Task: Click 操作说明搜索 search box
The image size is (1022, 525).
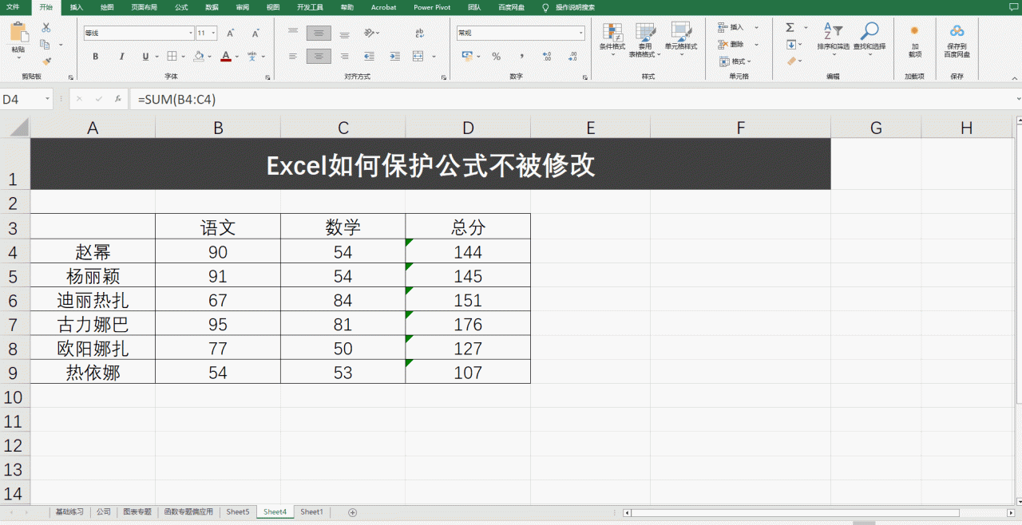Action: (575, 7)
